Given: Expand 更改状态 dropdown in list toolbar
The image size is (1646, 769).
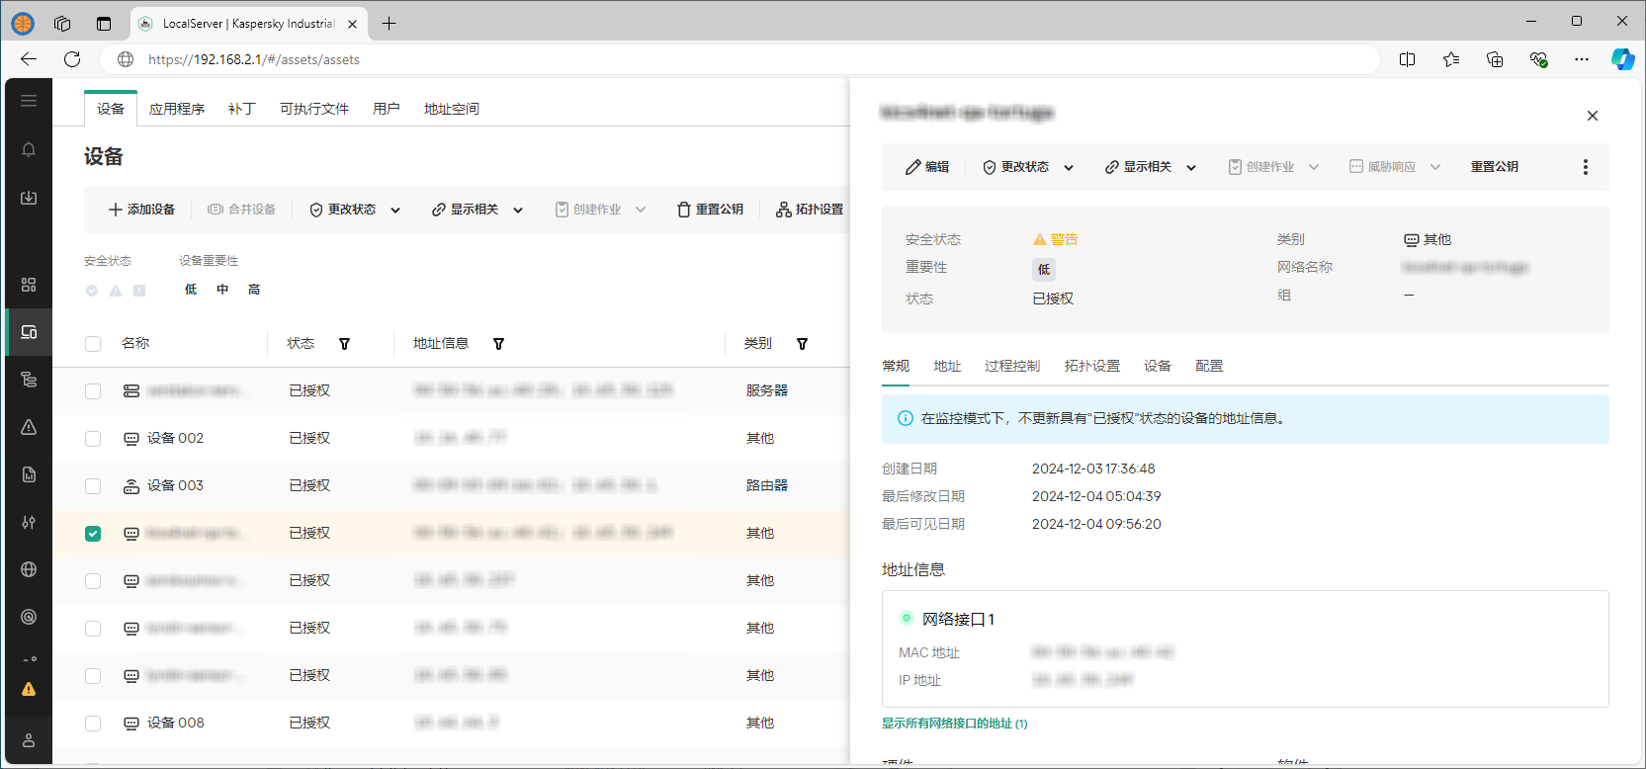Looking at the screenshot, I should pos(355,210).
